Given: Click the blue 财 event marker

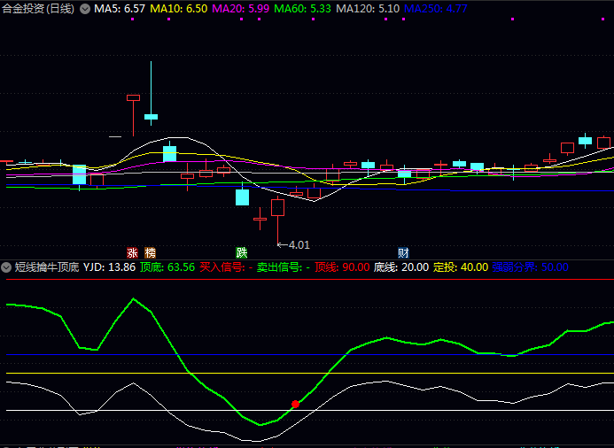Looking at the screenshot, I should (403, 252).
